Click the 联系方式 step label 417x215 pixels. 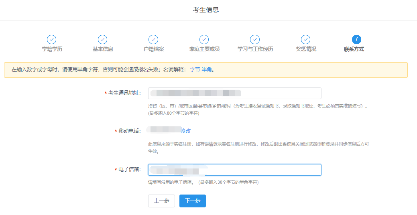click(354, 49)
